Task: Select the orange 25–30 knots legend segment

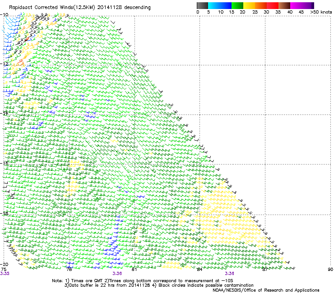Action: (261, 5)
